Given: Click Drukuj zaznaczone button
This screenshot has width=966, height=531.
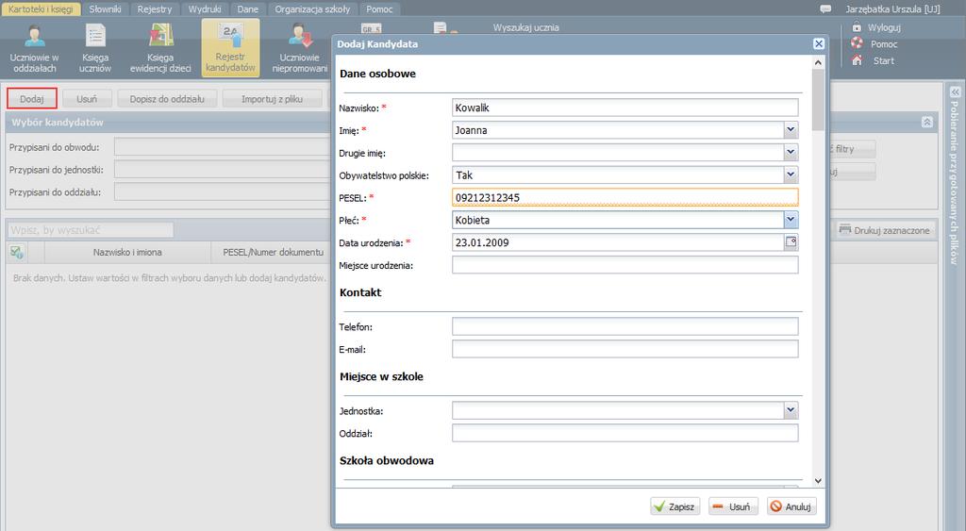Looking at the screenshot, I should point(885,230).
